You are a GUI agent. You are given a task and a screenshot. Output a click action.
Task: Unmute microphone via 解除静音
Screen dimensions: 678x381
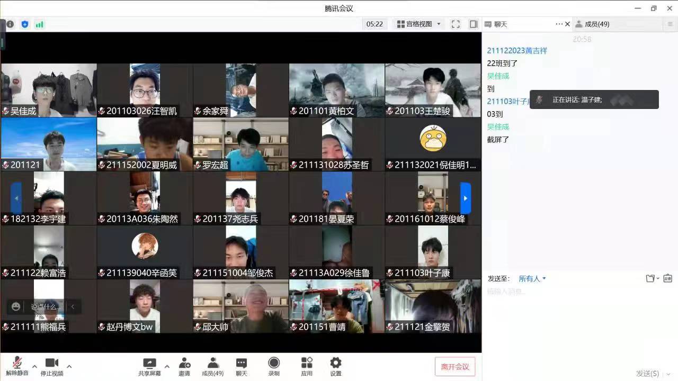click(x=17, y=366)
